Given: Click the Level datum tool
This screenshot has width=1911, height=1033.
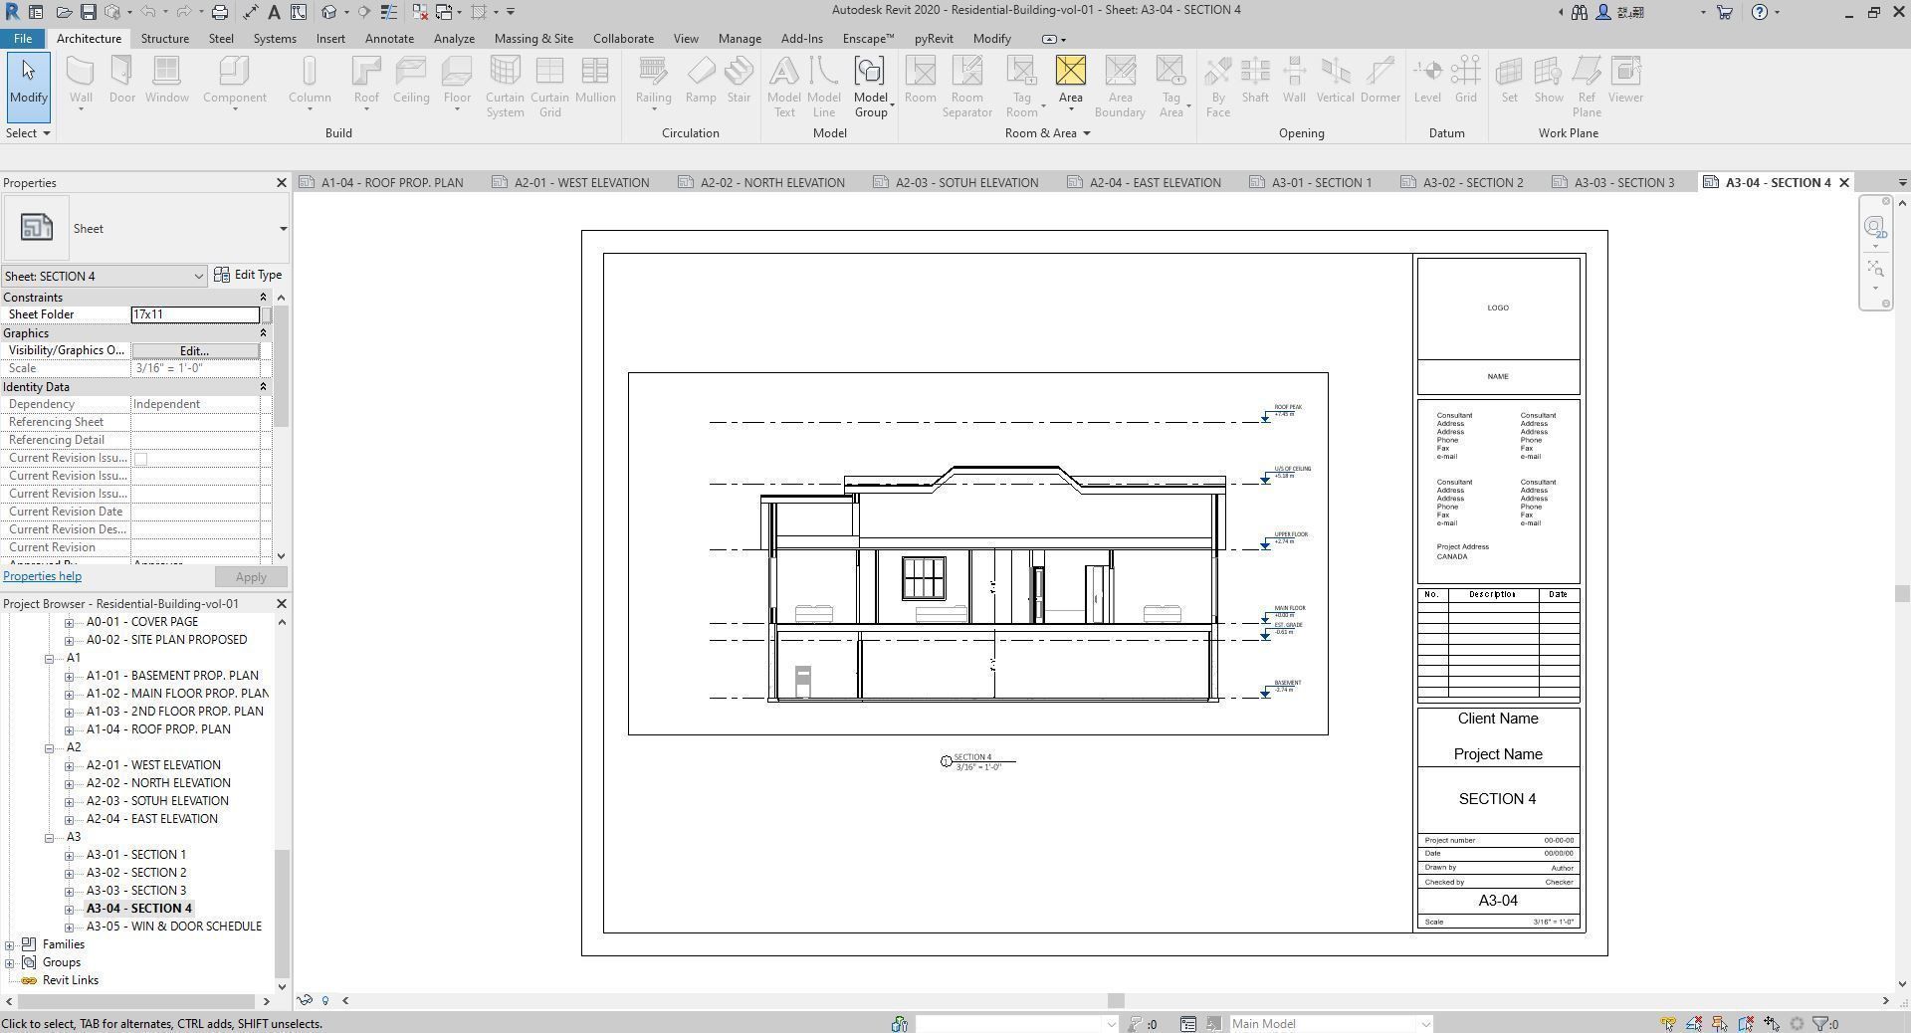Looking at the screenshot, I should click(x=1427, y=80).
